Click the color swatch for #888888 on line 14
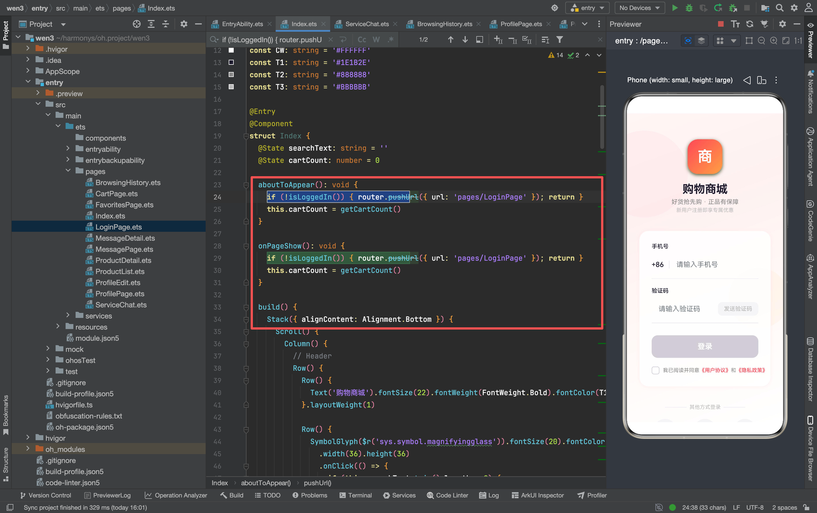The image size is (817, 513). (x=231, y=75)
